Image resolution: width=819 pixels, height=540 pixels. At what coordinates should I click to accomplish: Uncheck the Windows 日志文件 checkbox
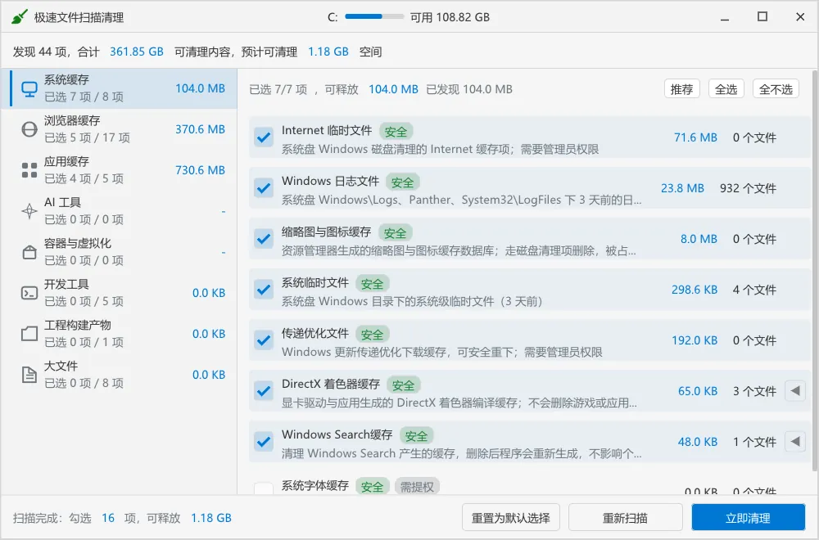point(264,188)
